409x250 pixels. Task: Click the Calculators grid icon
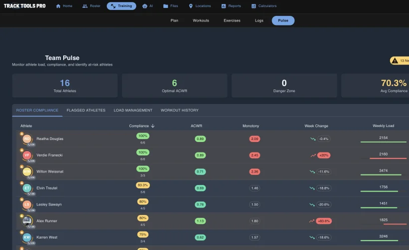[254, 6]
